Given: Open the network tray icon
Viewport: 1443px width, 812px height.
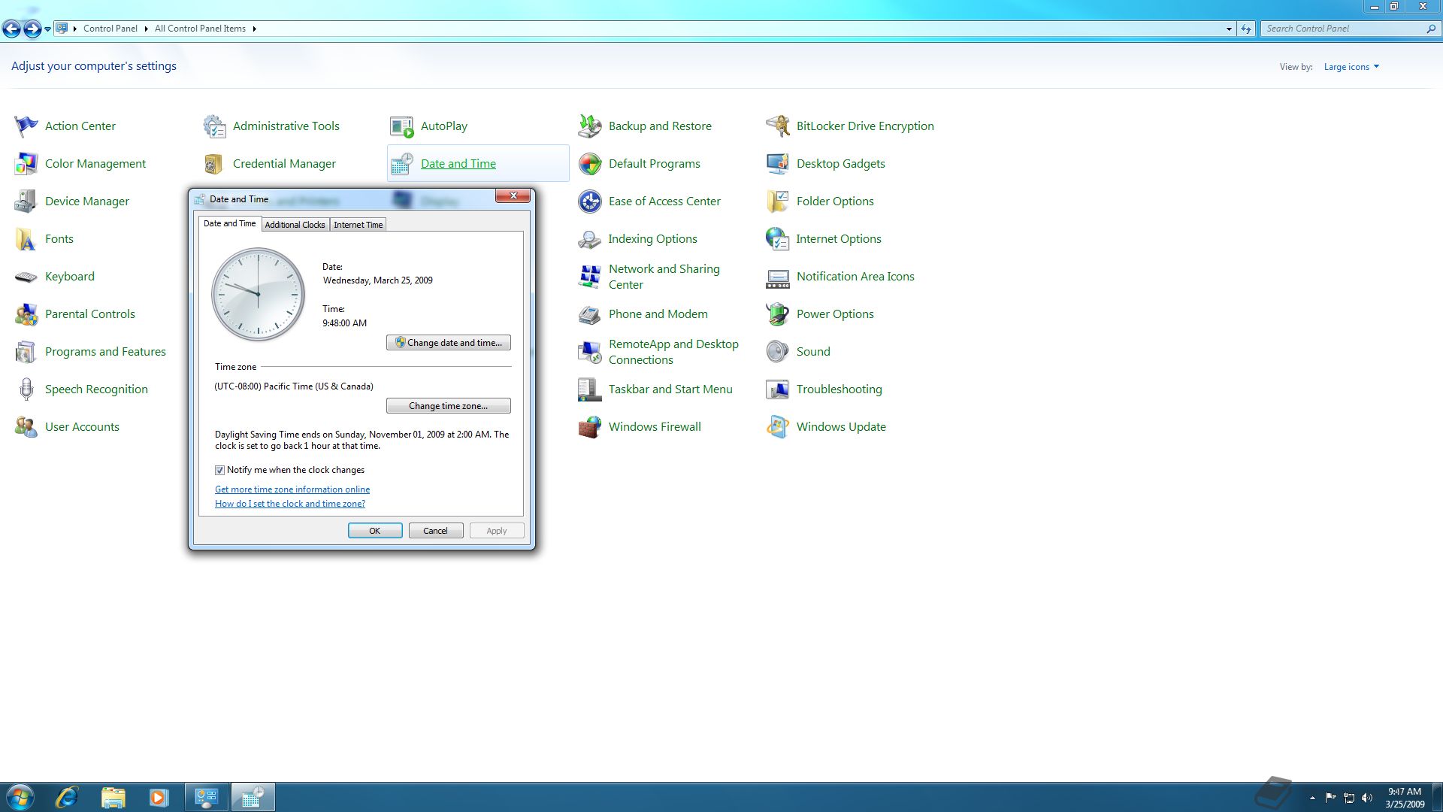Looking at the screenshot, I should 1349,798.
